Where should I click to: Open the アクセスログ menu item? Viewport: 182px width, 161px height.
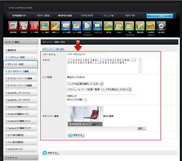[x=86, y=16]
